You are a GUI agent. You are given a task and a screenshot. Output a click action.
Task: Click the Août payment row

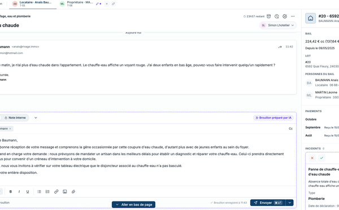click(322, 135)
